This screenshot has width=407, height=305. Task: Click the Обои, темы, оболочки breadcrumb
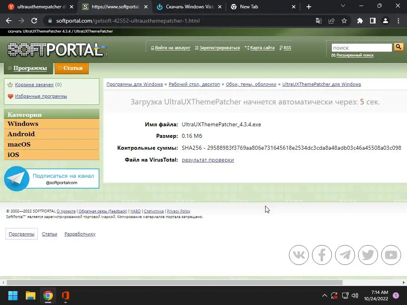(251, 84)
